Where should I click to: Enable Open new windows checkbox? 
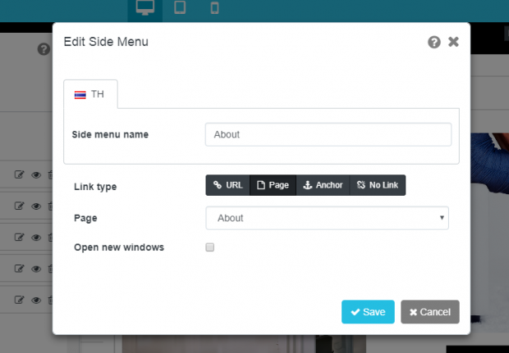pyautogui.click(x=209, y=247)
